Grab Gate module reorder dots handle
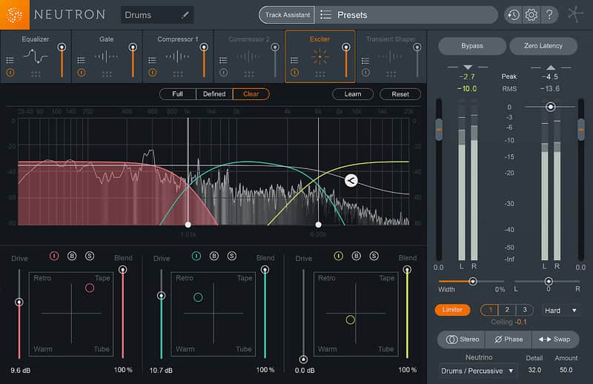The width and height of the screenshot is (593, 384). 107,74
